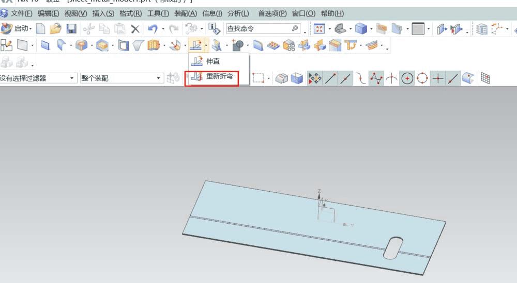Select the slot hole on the sheet
The height and width of the screenshot is (283, 517).
click(393, 247)
